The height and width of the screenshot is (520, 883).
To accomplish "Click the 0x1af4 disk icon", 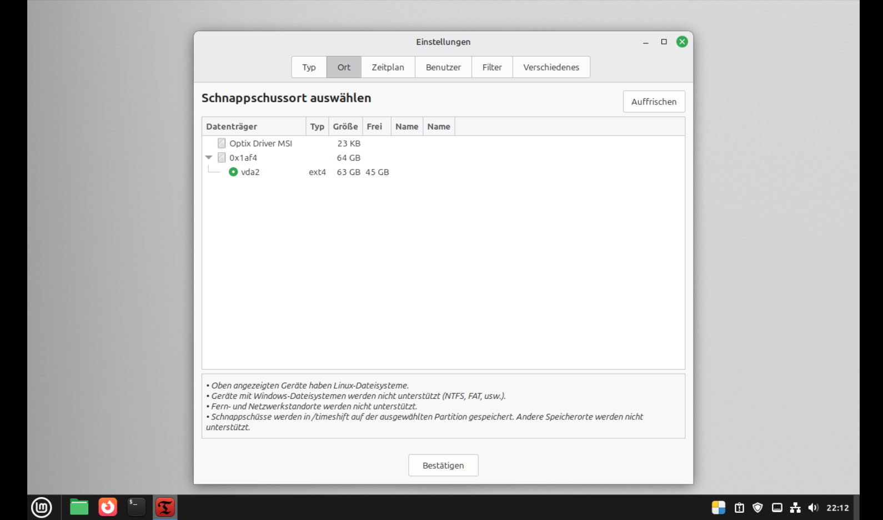I will point(222,158).
